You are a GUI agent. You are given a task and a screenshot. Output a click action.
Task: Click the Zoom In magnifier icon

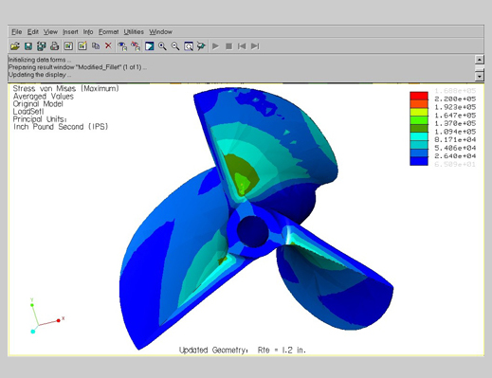(x=162, y=46)
